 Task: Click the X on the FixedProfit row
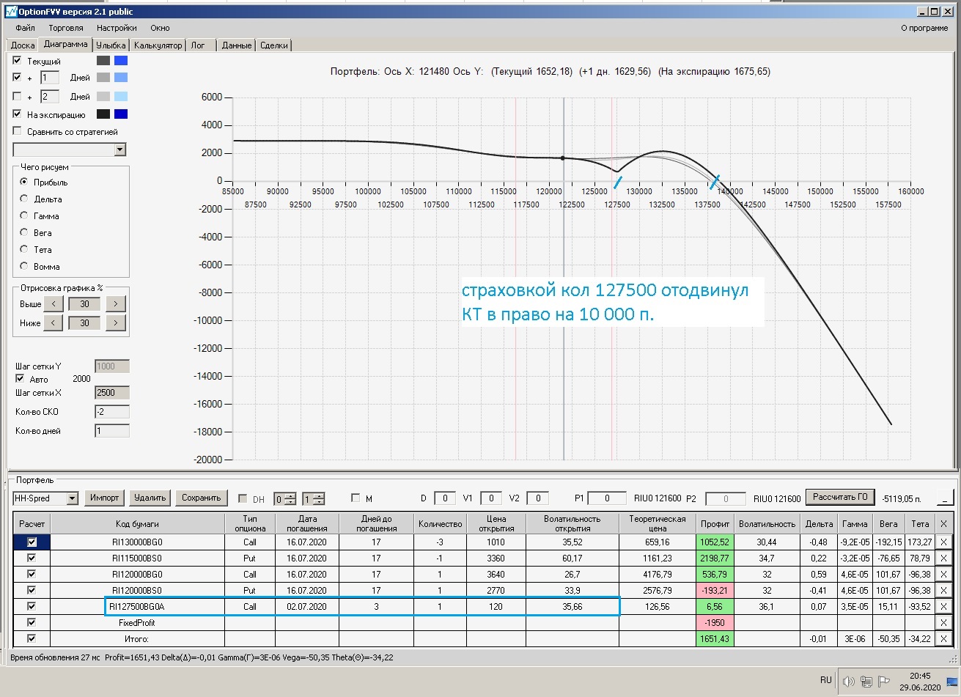[x=943, y=623]
